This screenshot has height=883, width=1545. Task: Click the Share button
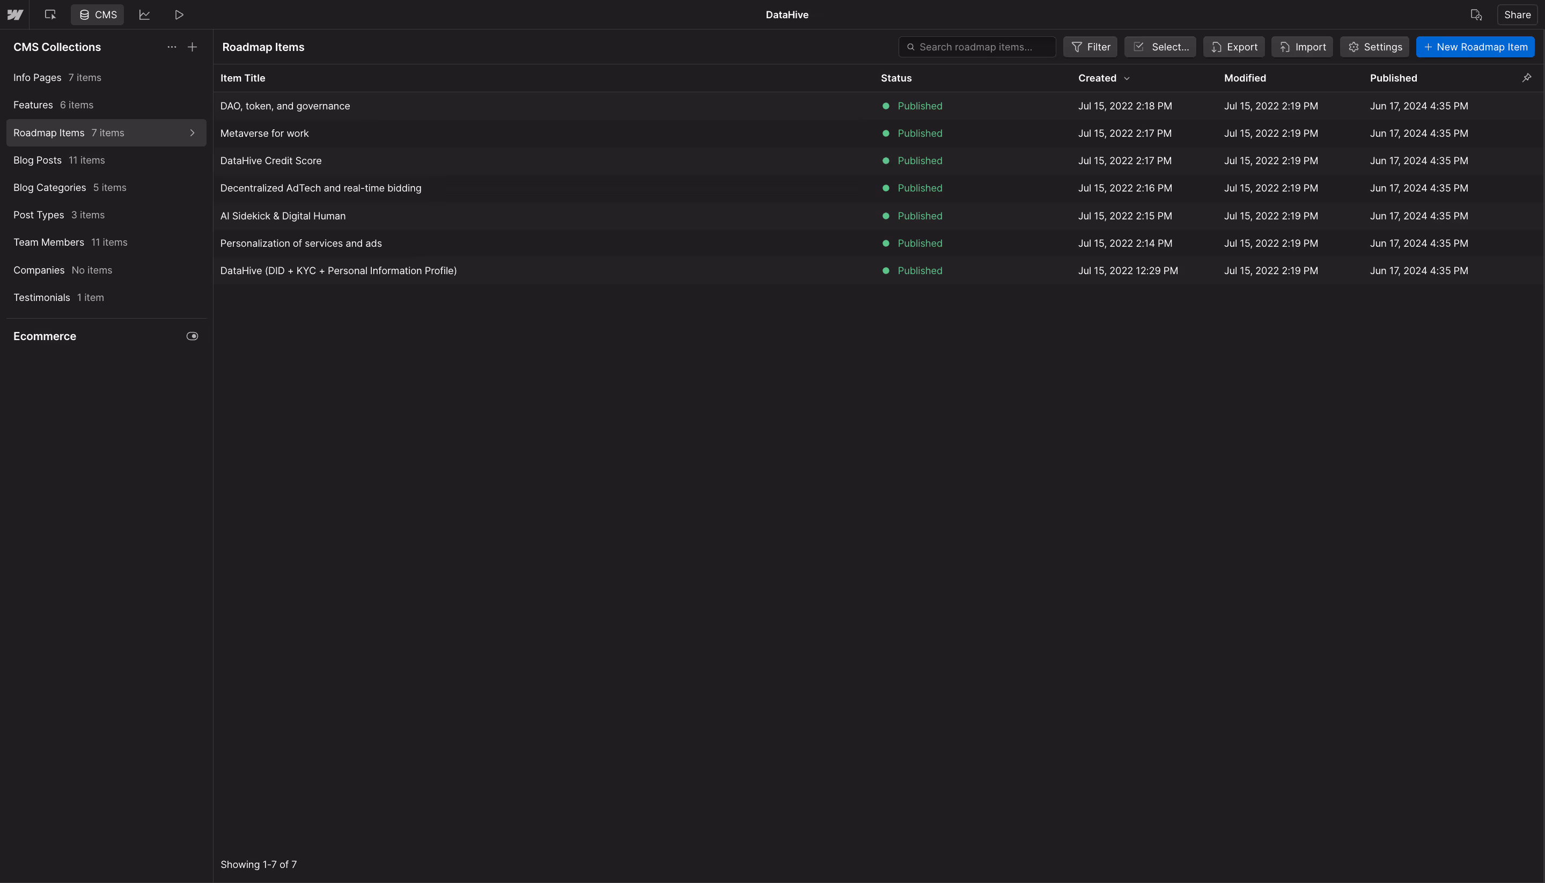[x=1517, y=14]
